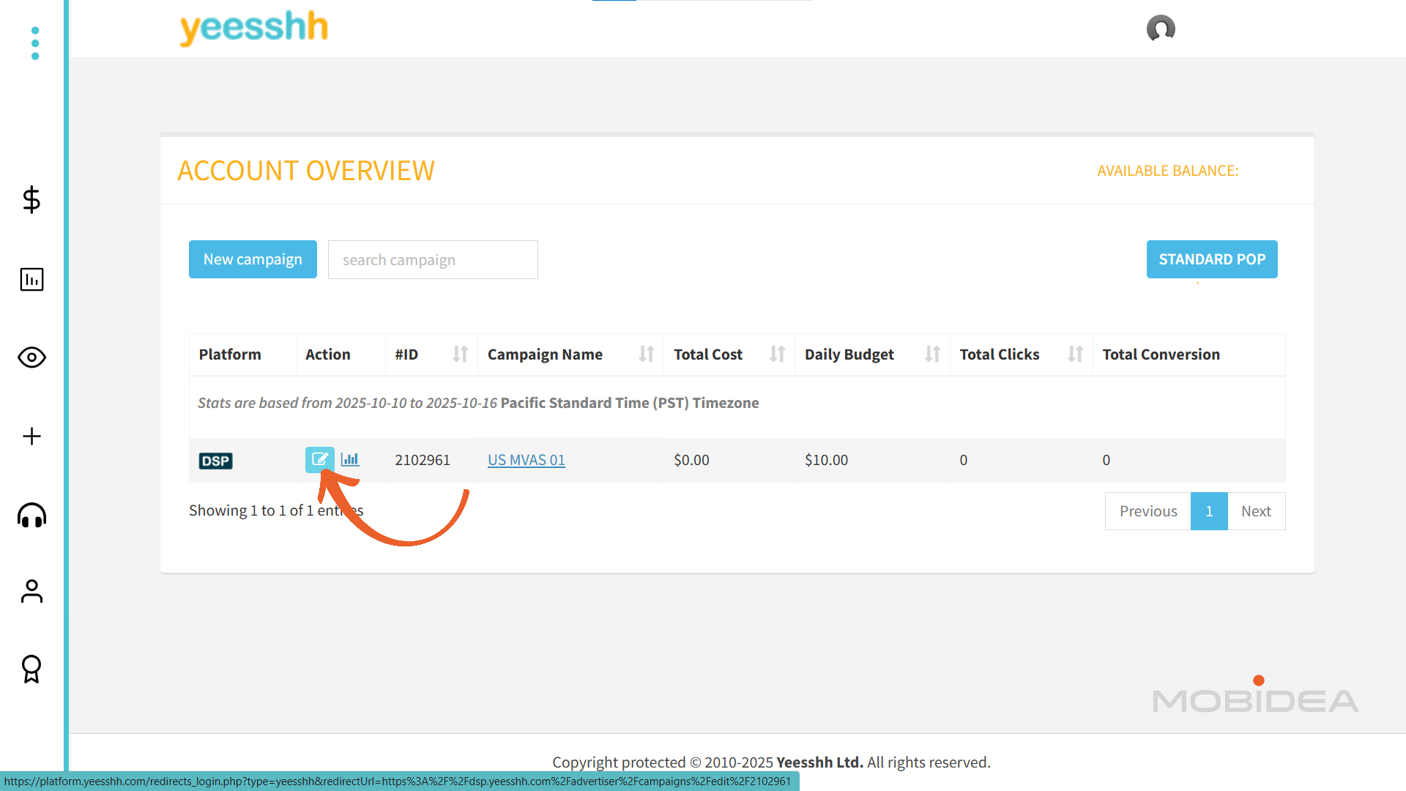Image resolution: width=1406 pixels, height=791 pixels.
Task: Click the user avatar at top right
Action: [1161, 29]
